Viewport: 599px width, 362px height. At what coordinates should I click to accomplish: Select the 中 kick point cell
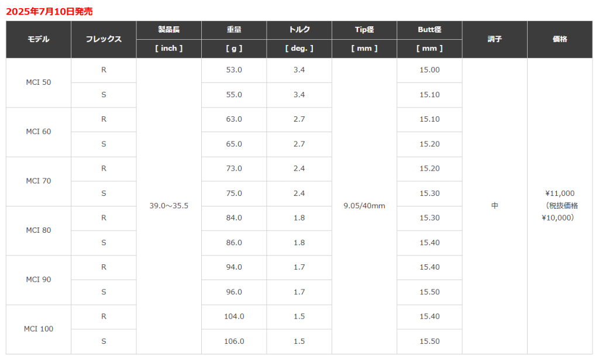tap(494, 206)
